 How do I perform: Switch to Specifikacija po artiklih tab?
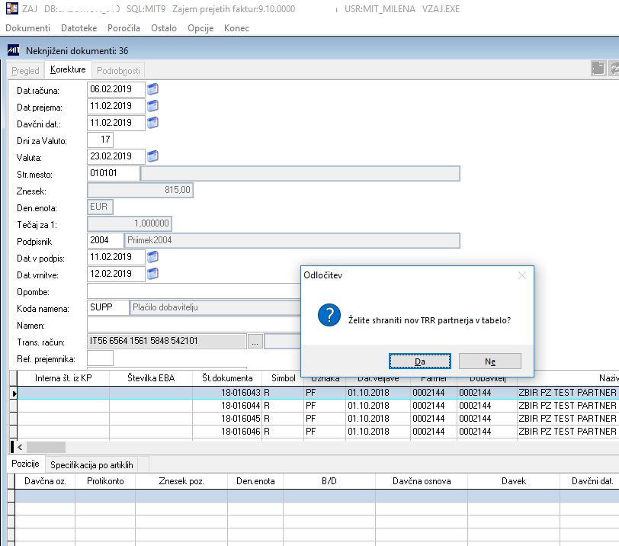[91, 465]
